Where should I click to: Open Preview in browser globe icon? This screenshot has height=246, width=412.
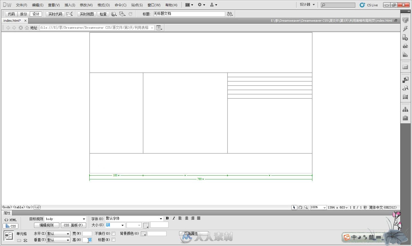114,14
